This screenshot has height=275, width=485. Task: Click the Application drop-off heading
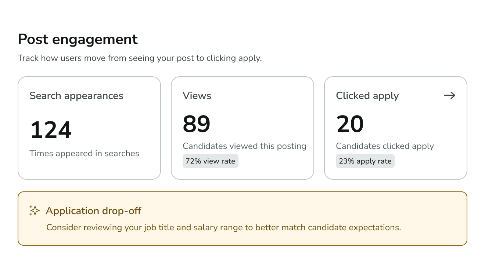point(93,211)
